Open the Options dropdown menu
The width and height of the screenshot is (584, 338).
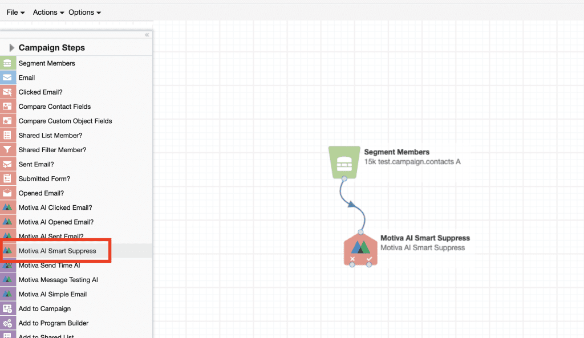tap(84, 12)
